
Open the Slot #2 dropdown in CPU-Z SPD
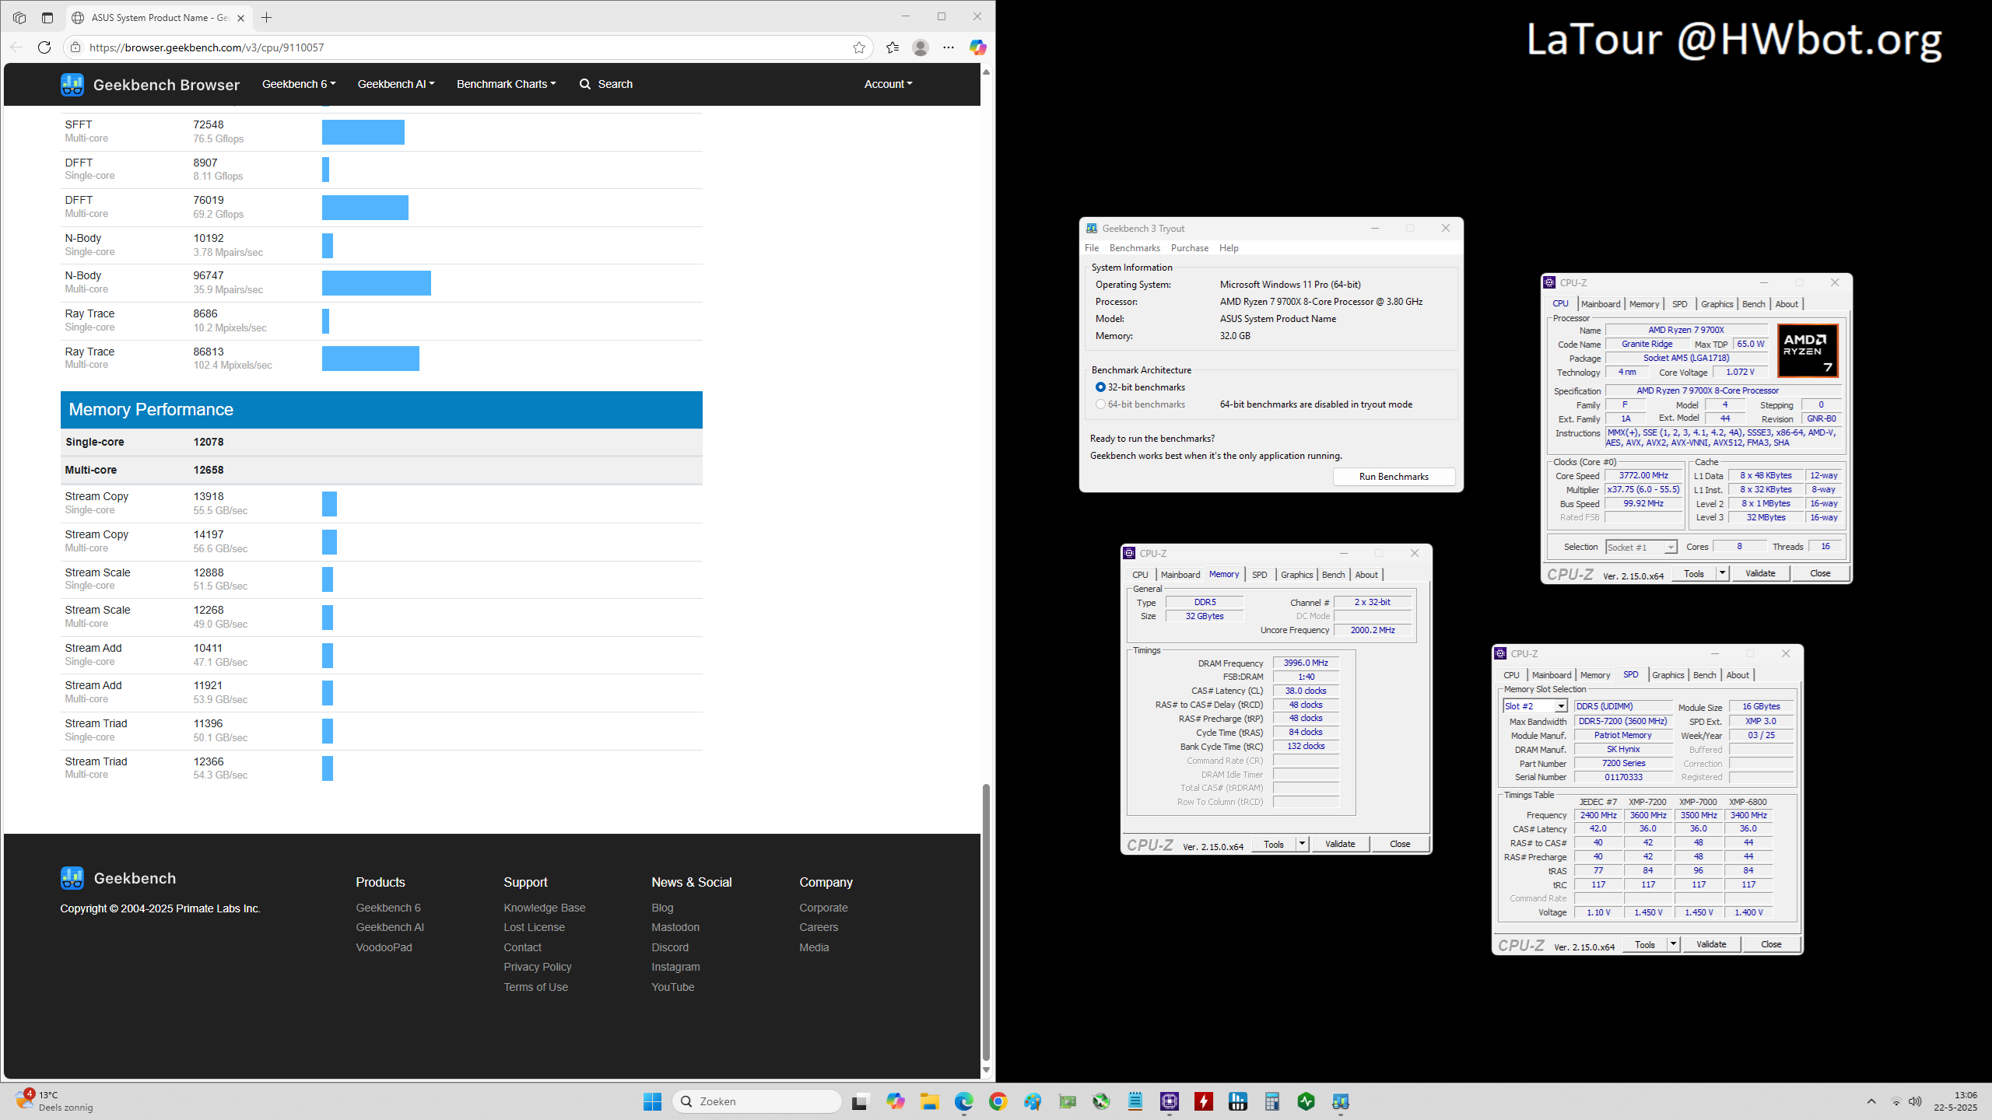point(1560,706)
